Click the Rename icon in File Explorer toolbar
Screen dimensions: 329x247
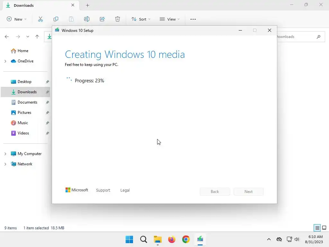[x=87, y=19]
